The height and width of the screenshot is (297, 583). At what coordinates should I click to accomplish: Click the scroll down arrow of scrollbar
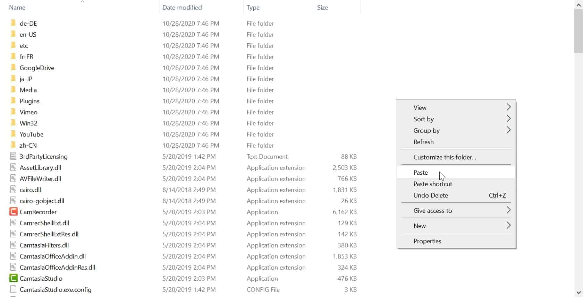click(578, 292)
